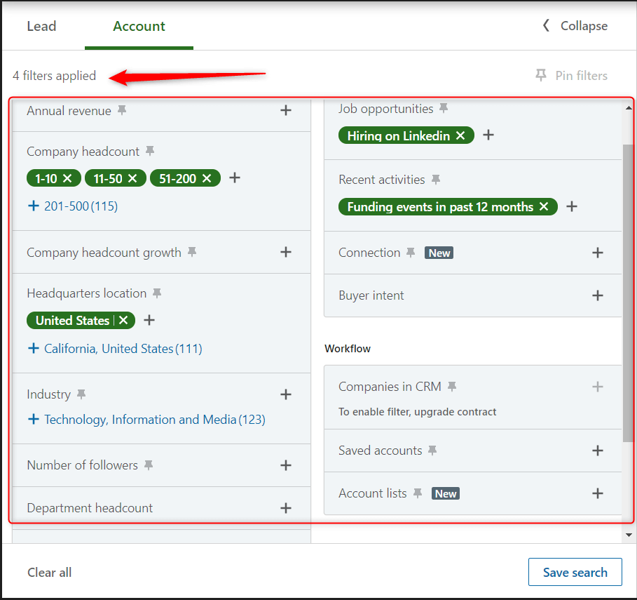This screenshot has height=600, width=637.
Task: Click 'To enable filter, upgrade contract' text
Action: coord(417,412)
